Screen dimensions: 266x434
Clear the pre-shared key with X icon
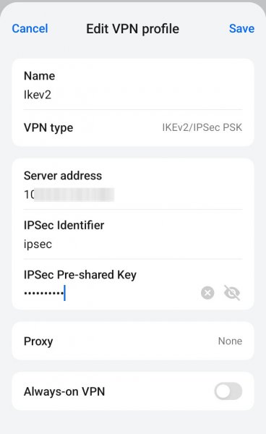point(207,292)
